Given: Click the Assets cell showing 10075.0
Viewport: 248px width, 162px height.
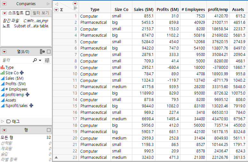Looking at the screenshot, I should pyautogui.click(x=238, y=93).
